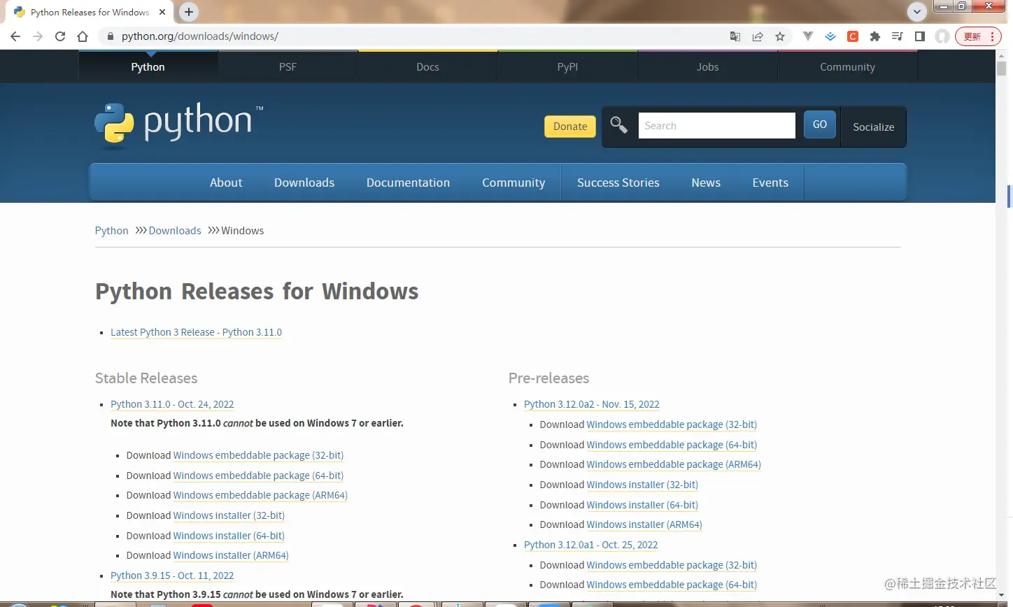Screen dimensions: 1013x607
Task: Download 3.11.0 Windows installer (ARM64)
Action: (231, 555)
